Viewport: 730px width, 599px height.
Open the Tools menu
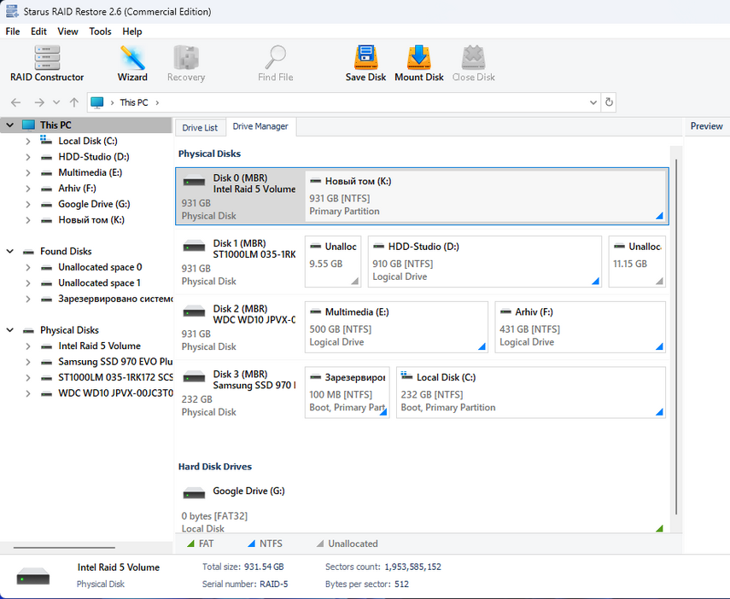[x=100, y=32]
